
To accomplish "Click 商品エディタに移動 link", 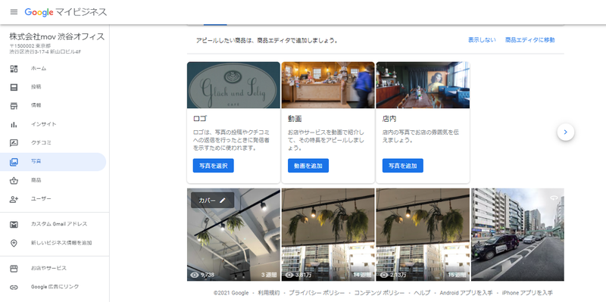I will pos(529,40).
